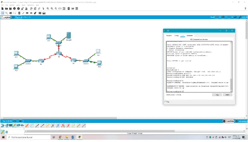Open the Windows Start menu

(3, 137)
